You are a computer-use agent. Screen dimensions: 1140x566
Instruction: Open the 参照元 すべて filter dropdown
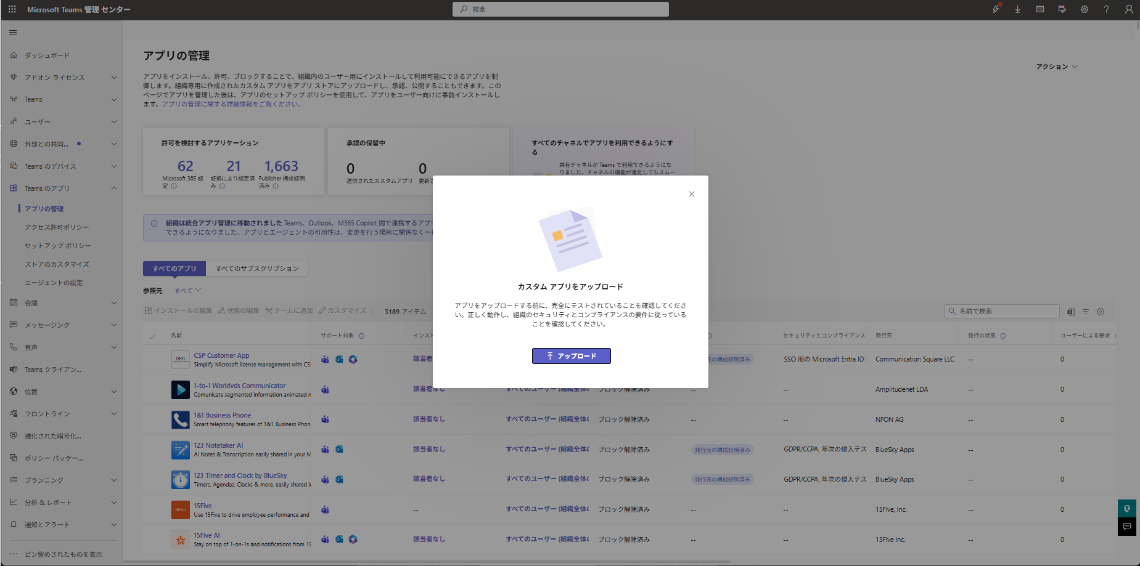click(x=187, y=291)
